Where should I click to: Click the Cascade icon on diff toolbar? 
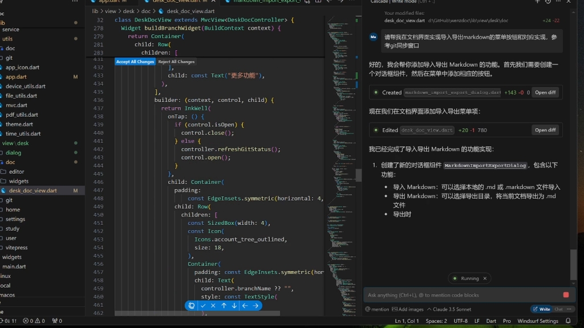point(192,306)
